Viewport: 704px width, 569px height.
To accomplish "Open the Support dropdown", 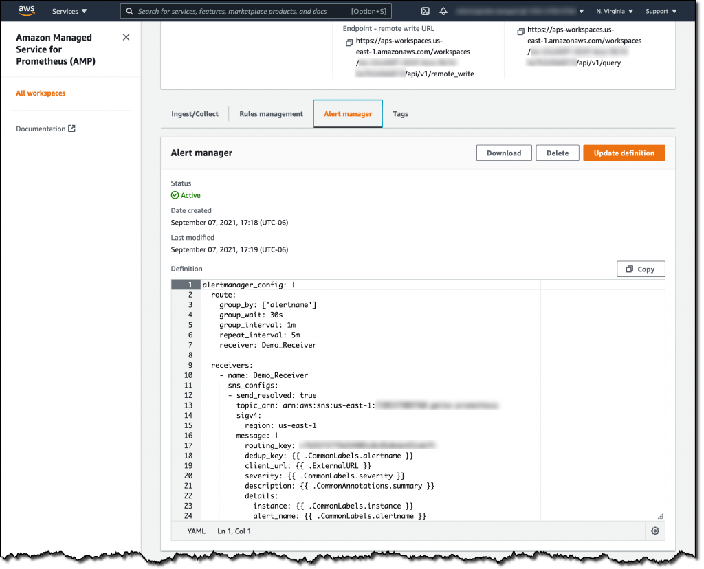I will coord(659,11).
